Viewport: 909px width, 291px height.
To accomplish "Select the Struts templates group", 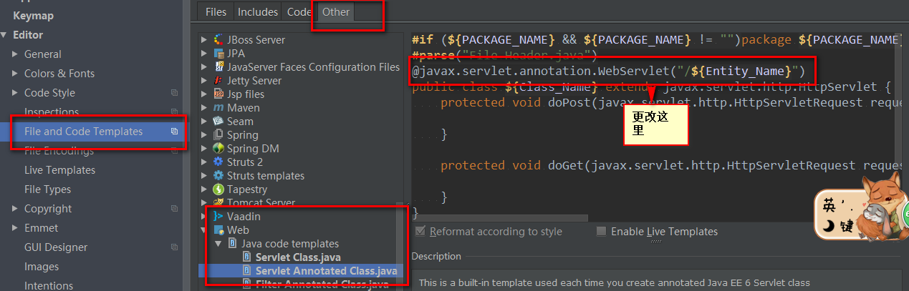I will 266,176.
